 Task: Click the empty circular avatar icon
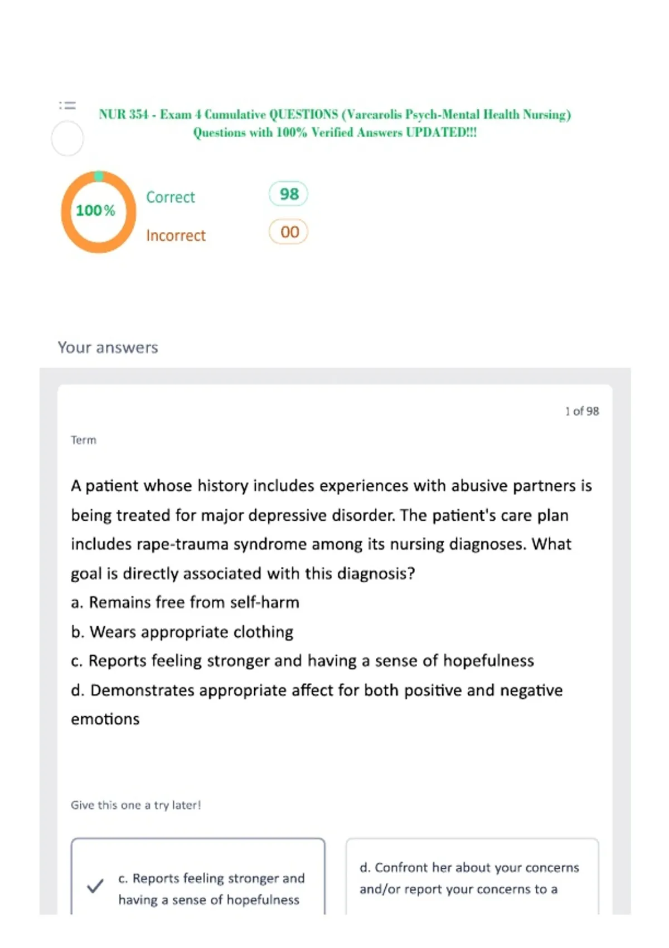click(x=67, y=138)
